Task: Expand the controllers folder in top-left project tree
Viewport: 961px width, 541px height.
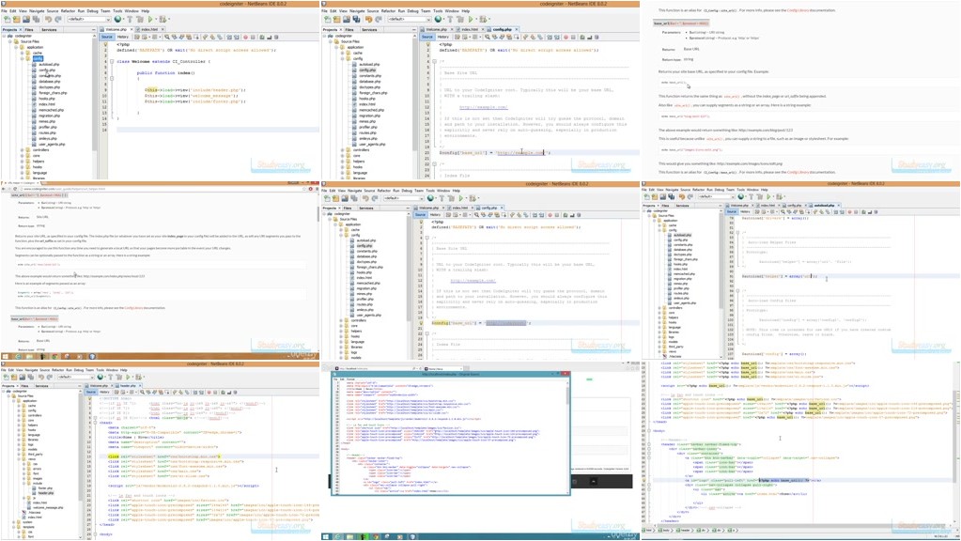Action: tap(22, 149)
